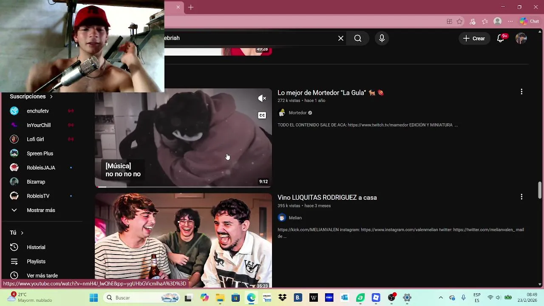
Task: Click the YouTube search magnifier button
Action: coord(358,38)
